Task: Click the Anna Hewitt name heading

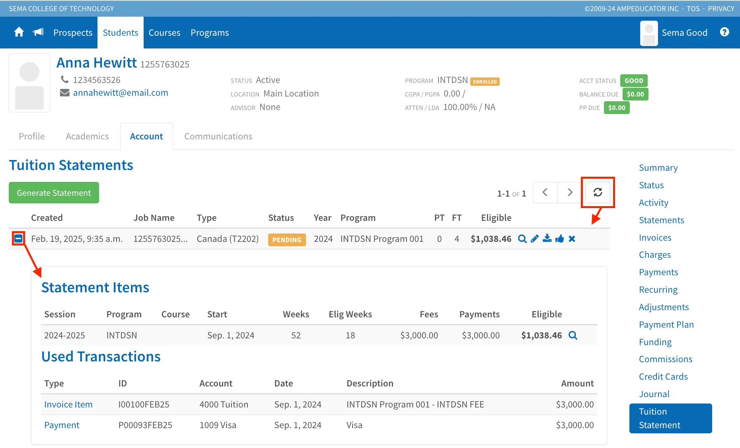Action: coord(97,62)
